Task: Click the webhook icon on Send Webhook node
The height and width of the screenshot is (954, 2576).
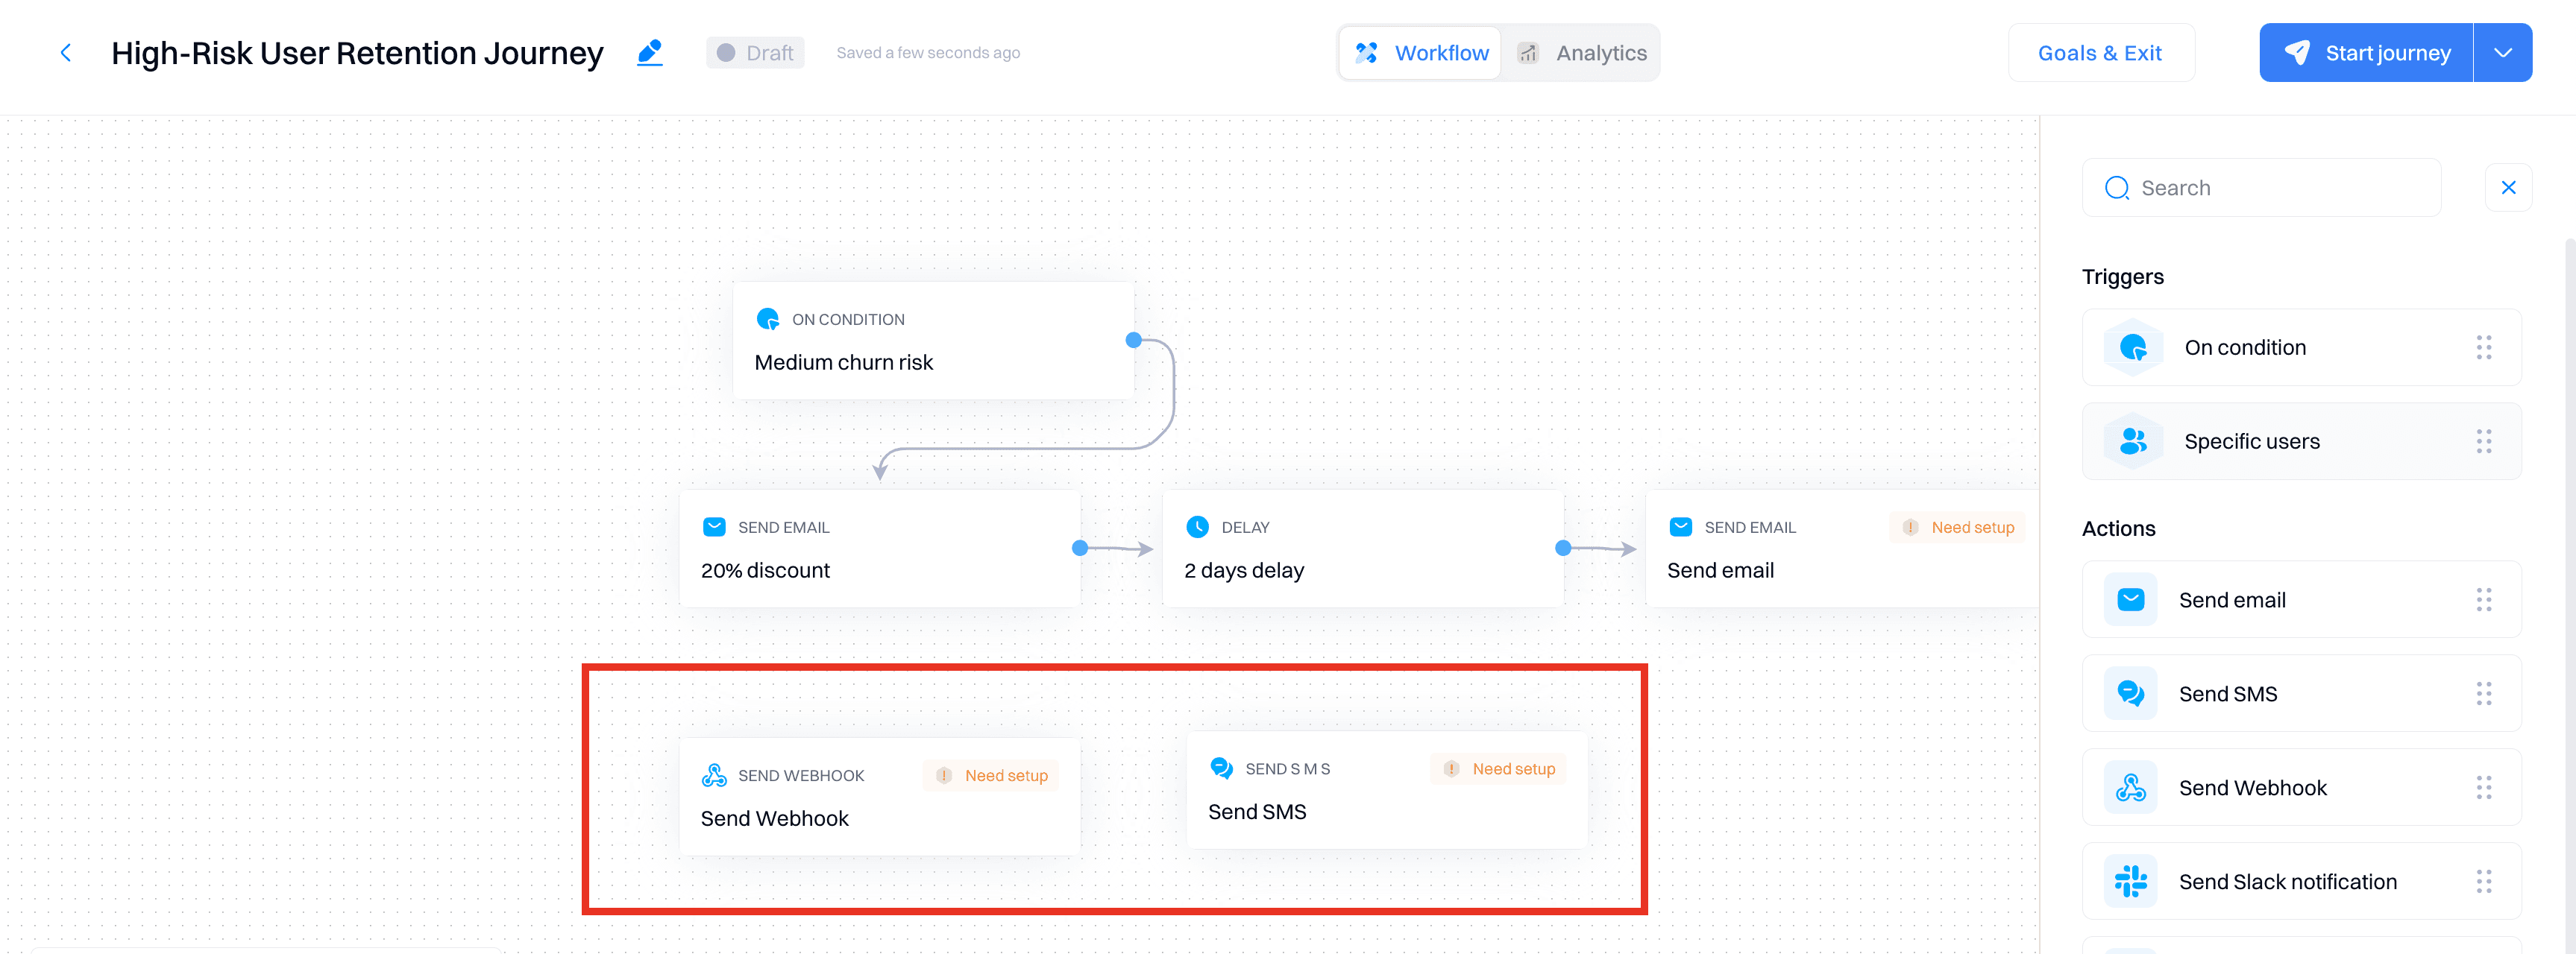Action: [x=714, y=775]
